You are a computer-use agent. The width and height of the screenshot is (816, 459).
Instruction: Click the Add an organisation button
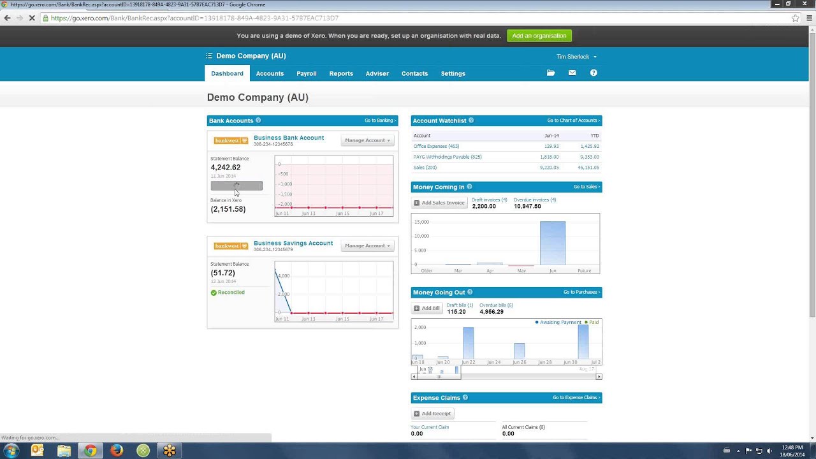click(x=539, y=36)
